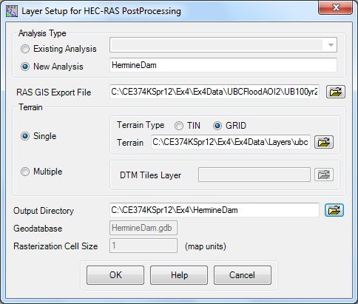Browse for RAS GIS Export File
Viewport: 358px width, 304px height.
(x=336, y=92)
